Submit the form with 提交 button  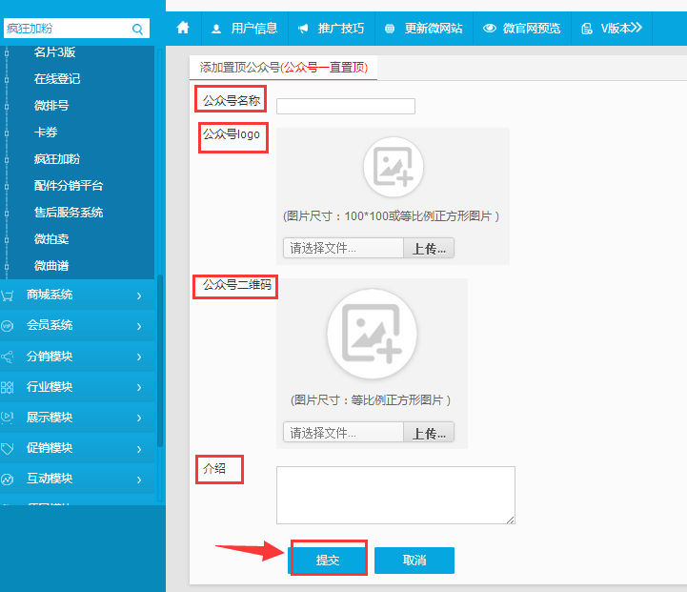[x=327, y=560]
